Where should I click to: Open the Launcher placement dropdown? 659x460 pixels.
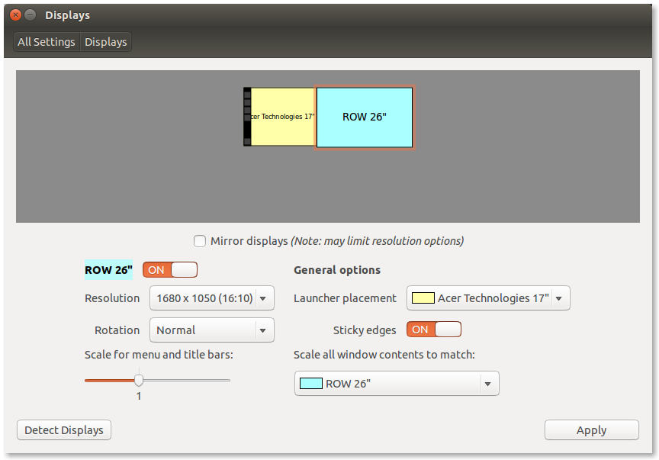[488, 298]
